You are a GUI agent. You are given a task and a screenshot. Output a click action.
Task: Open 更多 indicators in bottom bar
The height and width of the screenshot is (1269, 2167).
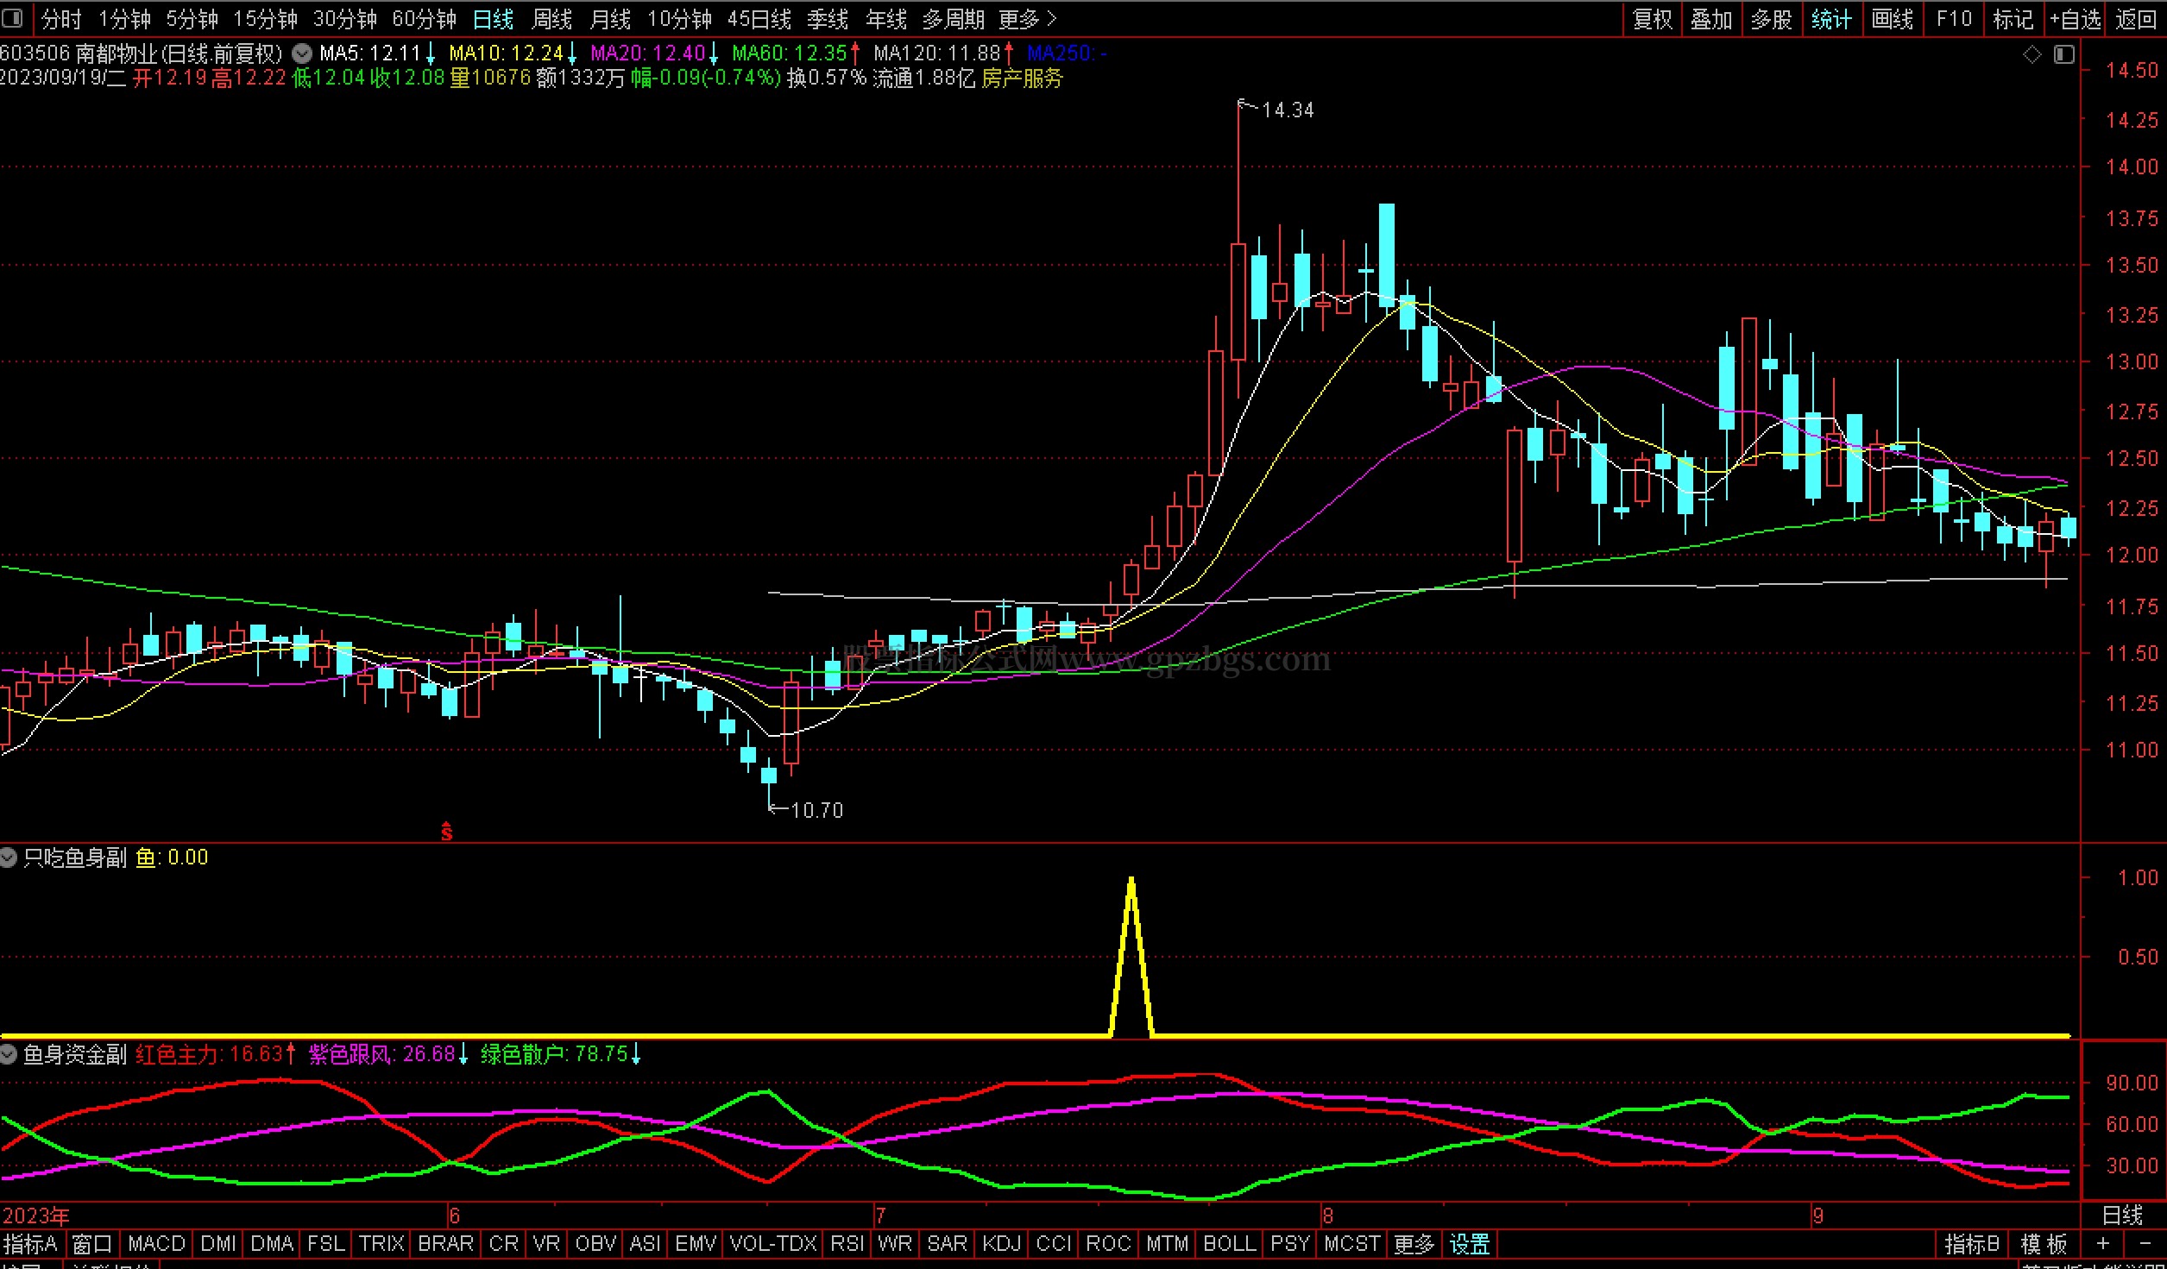coord(1414,1244)
